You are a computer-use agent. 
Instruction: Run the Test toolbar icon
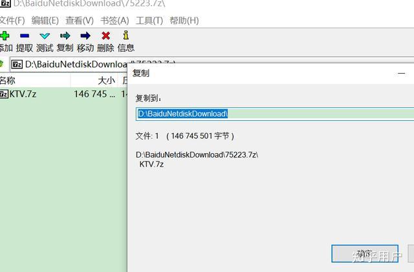[x=45, y=36]
